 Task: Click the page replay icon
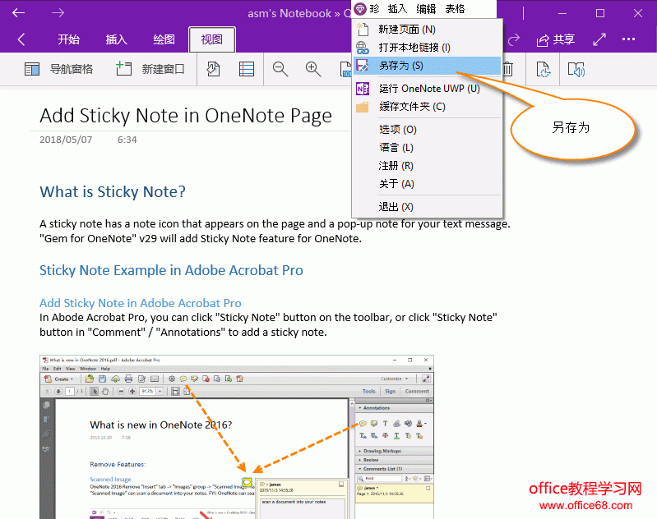click(x=543, y=70)
